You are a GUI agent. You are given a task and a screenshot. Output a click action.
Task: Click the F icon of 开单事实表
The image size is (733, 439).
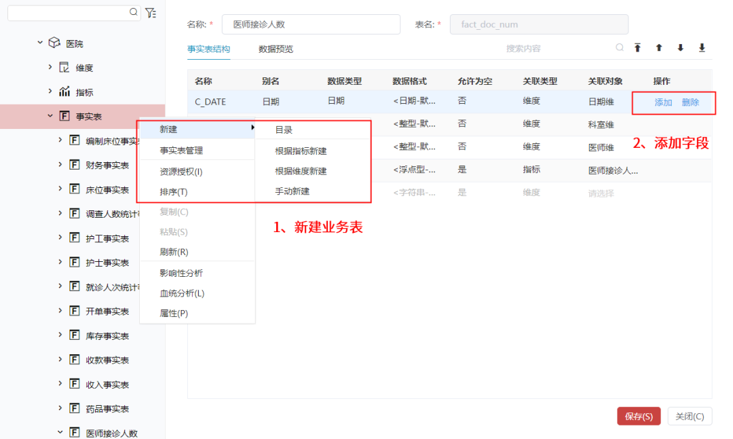point(75,311)
